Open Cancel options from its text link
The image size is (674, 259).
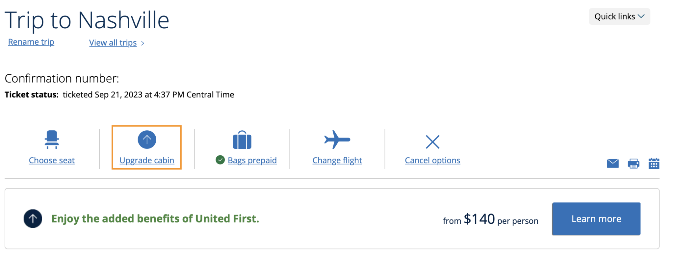[x=432, y=160]
